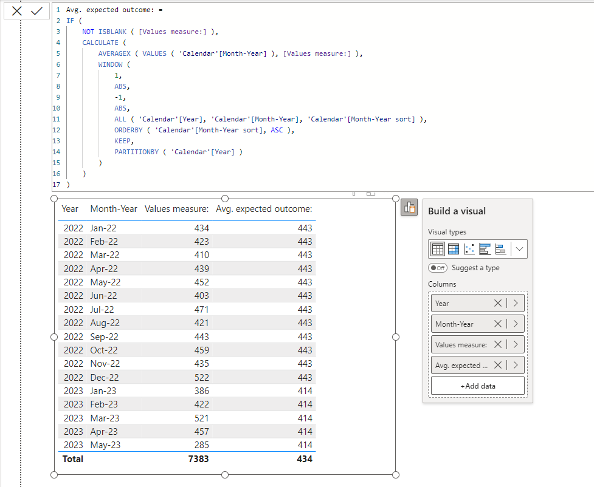Open the Year field options chevron
Screen dimensions: 594x487
point(516,303)
